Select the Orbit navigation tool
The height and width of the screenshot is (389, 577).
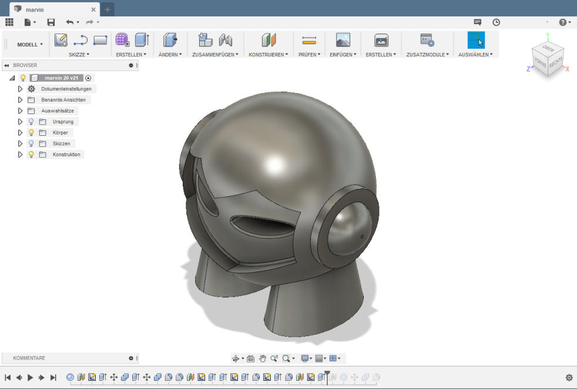[236, 358]
